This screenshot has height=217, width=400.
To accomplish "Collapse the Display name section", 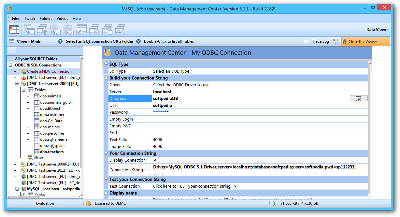I will click(x=106, y=193).
